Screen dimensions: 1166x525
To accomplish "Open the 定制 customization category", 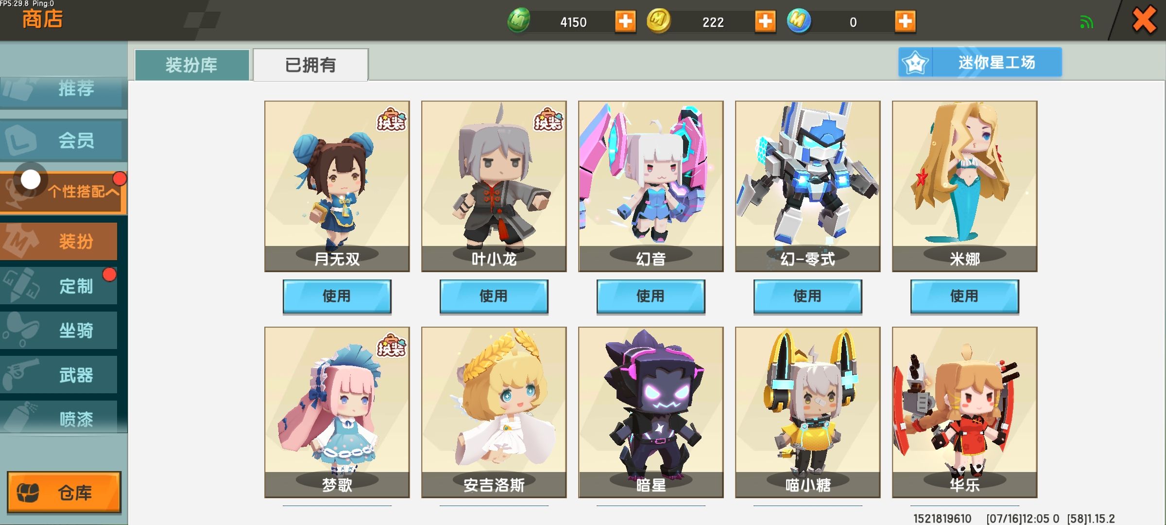I will tap(59, 286).
